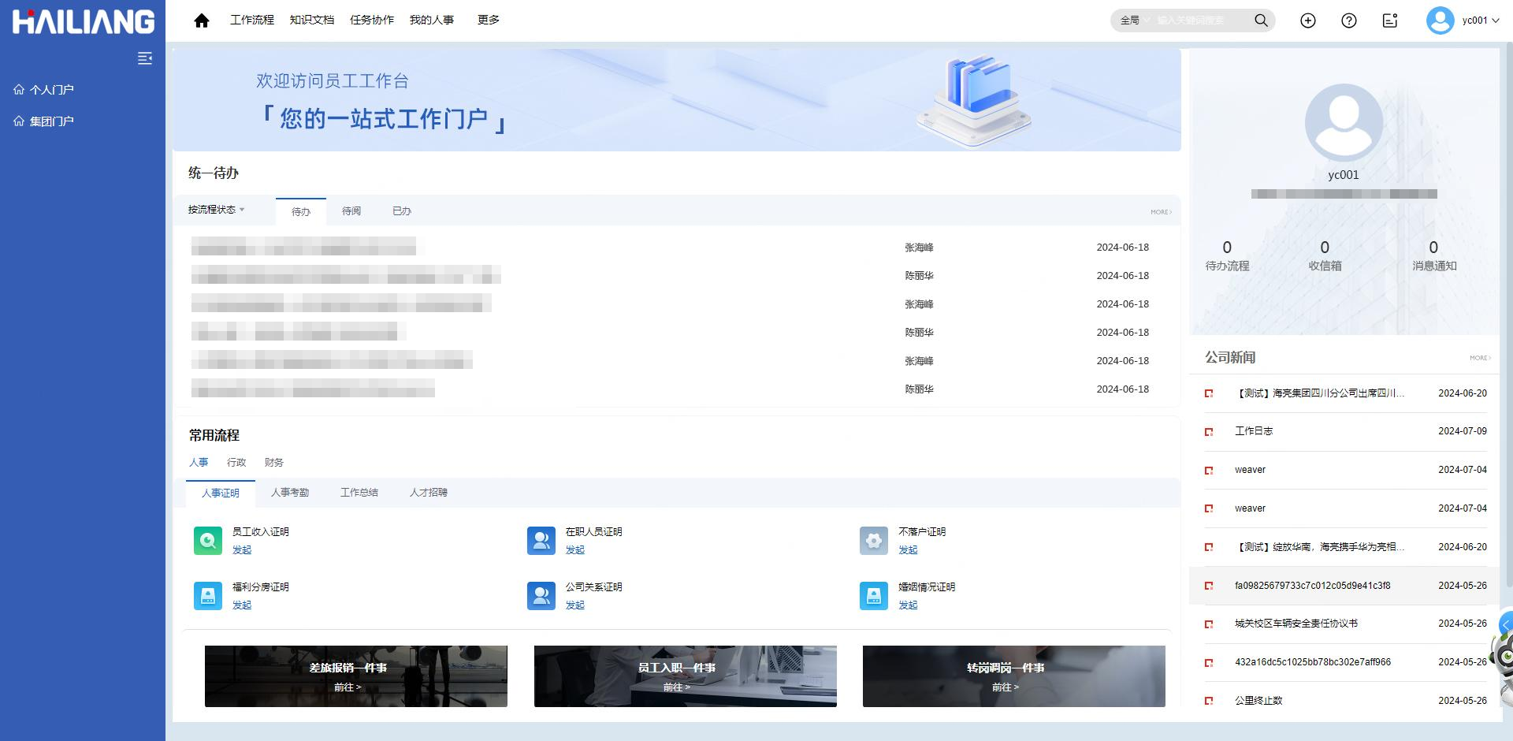This screenshot has height=741, width=1513.
Task: Open the 更多 navigation menu
Action: click(489, 20)
